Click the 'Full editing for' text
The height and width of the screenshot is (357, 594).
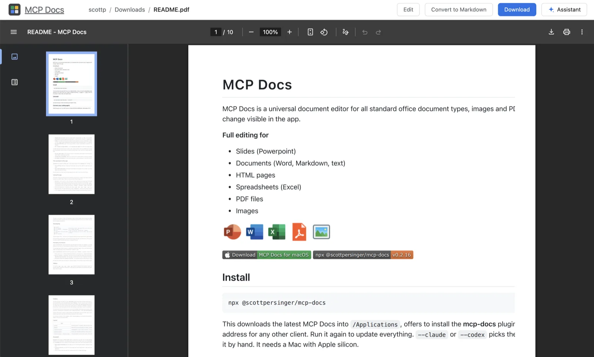pos(245,135)
